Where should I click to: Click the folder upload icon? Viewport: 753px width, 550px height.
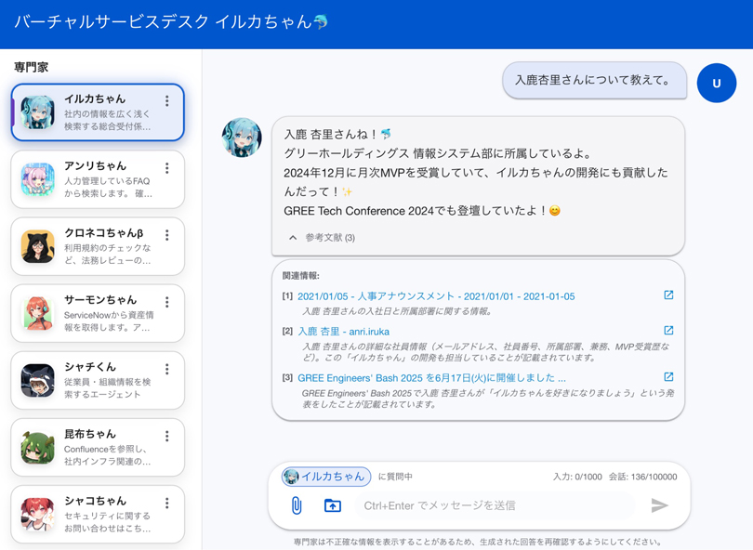point(332,505)
